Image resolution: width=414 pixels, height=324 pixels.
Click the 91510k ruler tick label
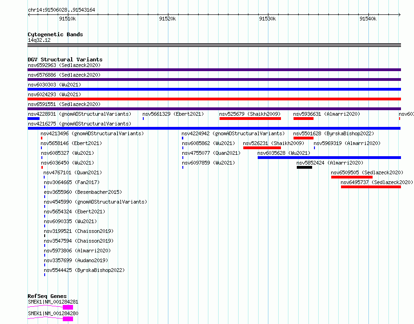[67, 19]
